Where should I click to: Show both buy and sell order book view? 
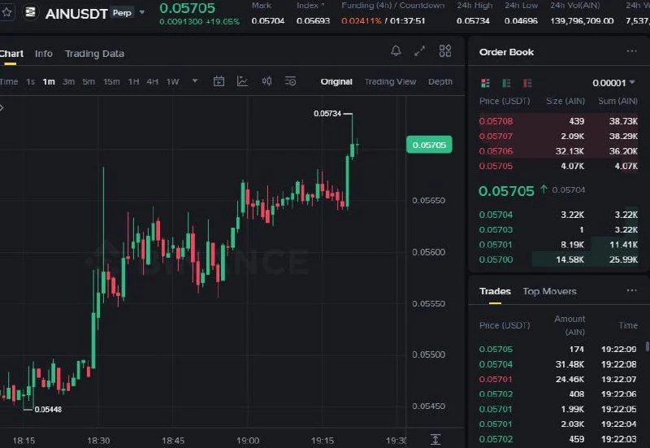point(485,83)
